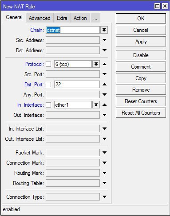Expand the Packet Mark field
This screenshot has width=170, height=216.
tap(104, 152)
